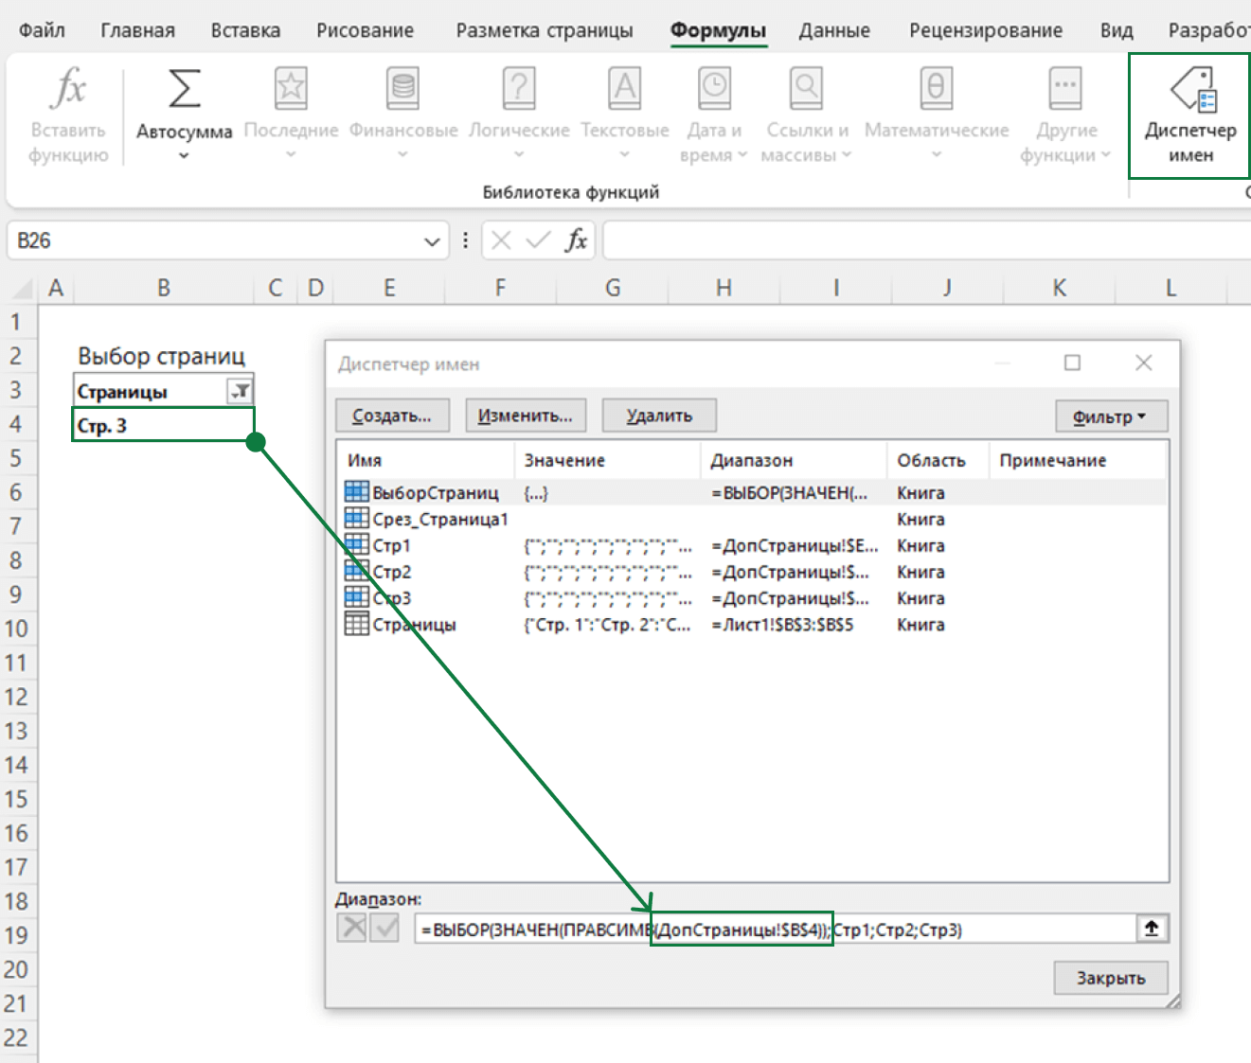The height and width of the screenshot is (1063, 1251).
Task: Sort by the Имя column header
Action: (424, 460)
